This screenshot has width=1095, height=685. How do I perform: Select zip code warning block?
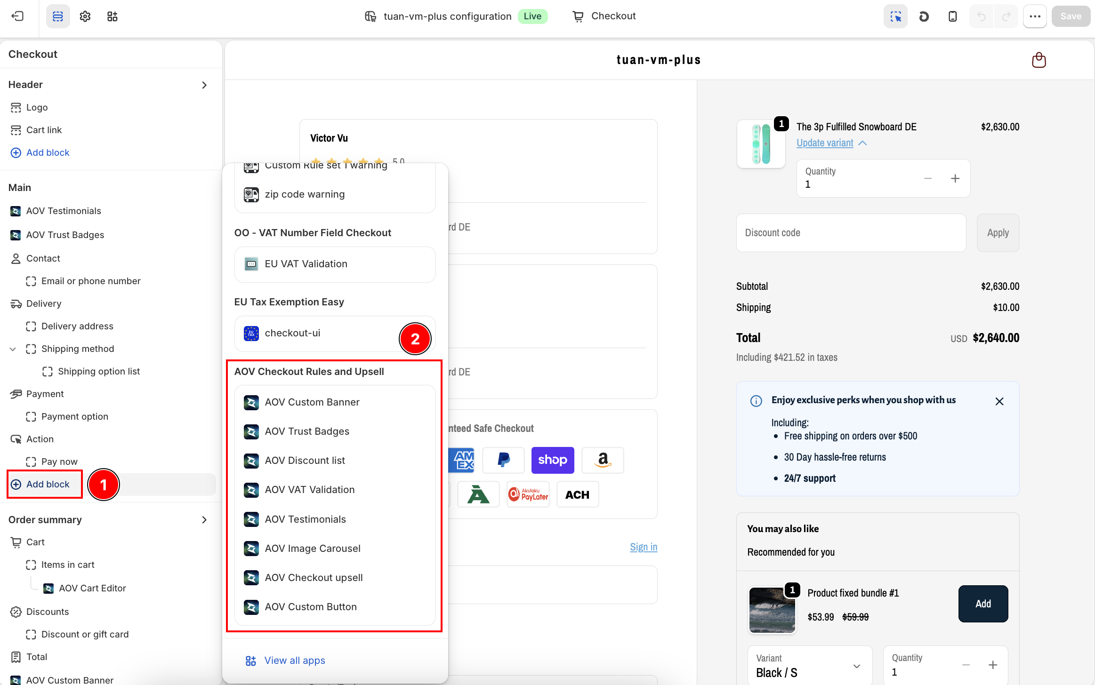tap(335, 194)
